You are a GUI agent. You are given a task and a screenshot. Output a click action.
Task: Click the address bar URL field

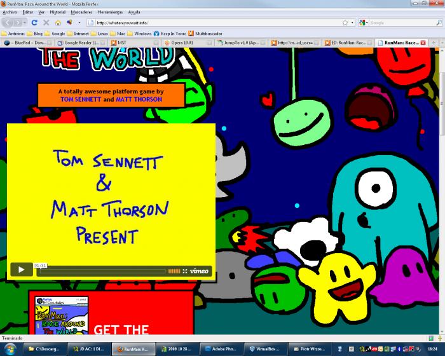(218, 23)
